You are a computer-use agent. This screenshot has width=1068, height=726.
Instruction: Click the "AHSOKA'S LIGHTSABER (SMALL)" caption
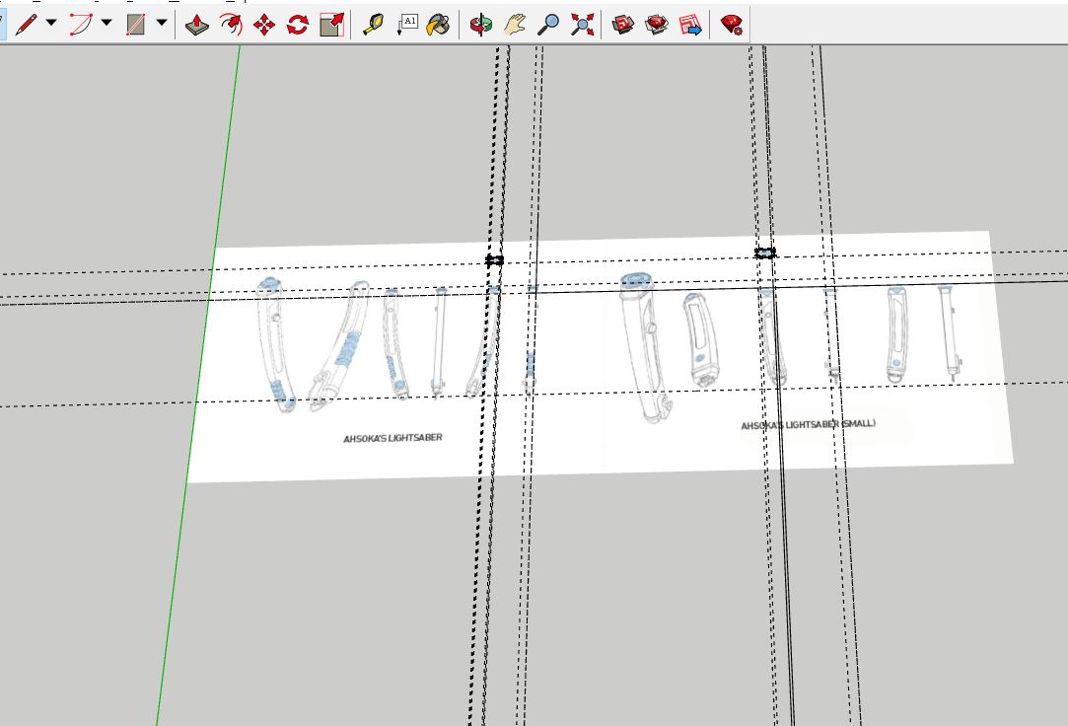pos(809,425)
